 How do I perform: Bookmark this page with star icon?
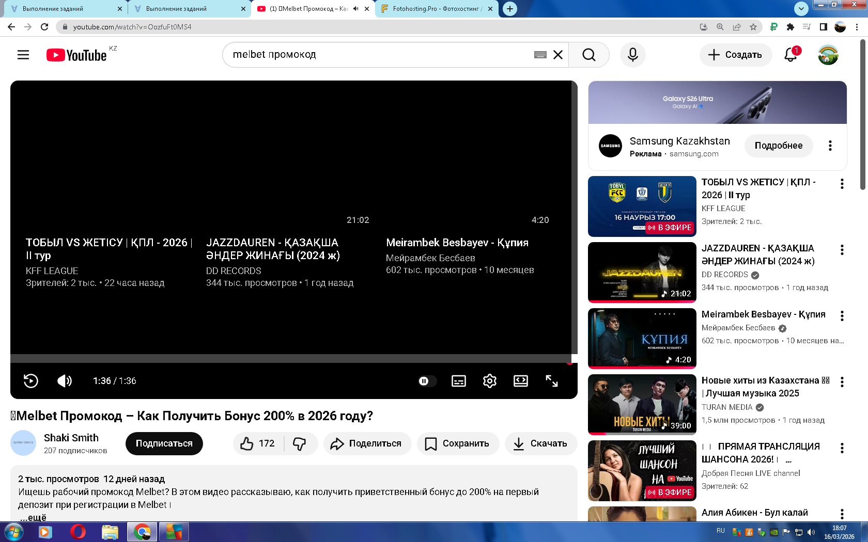click(x=753, y=27)
